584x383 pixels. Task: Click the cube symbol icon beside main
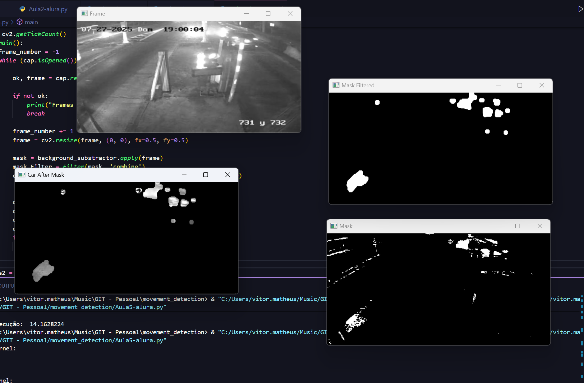[x=20, y=22]
